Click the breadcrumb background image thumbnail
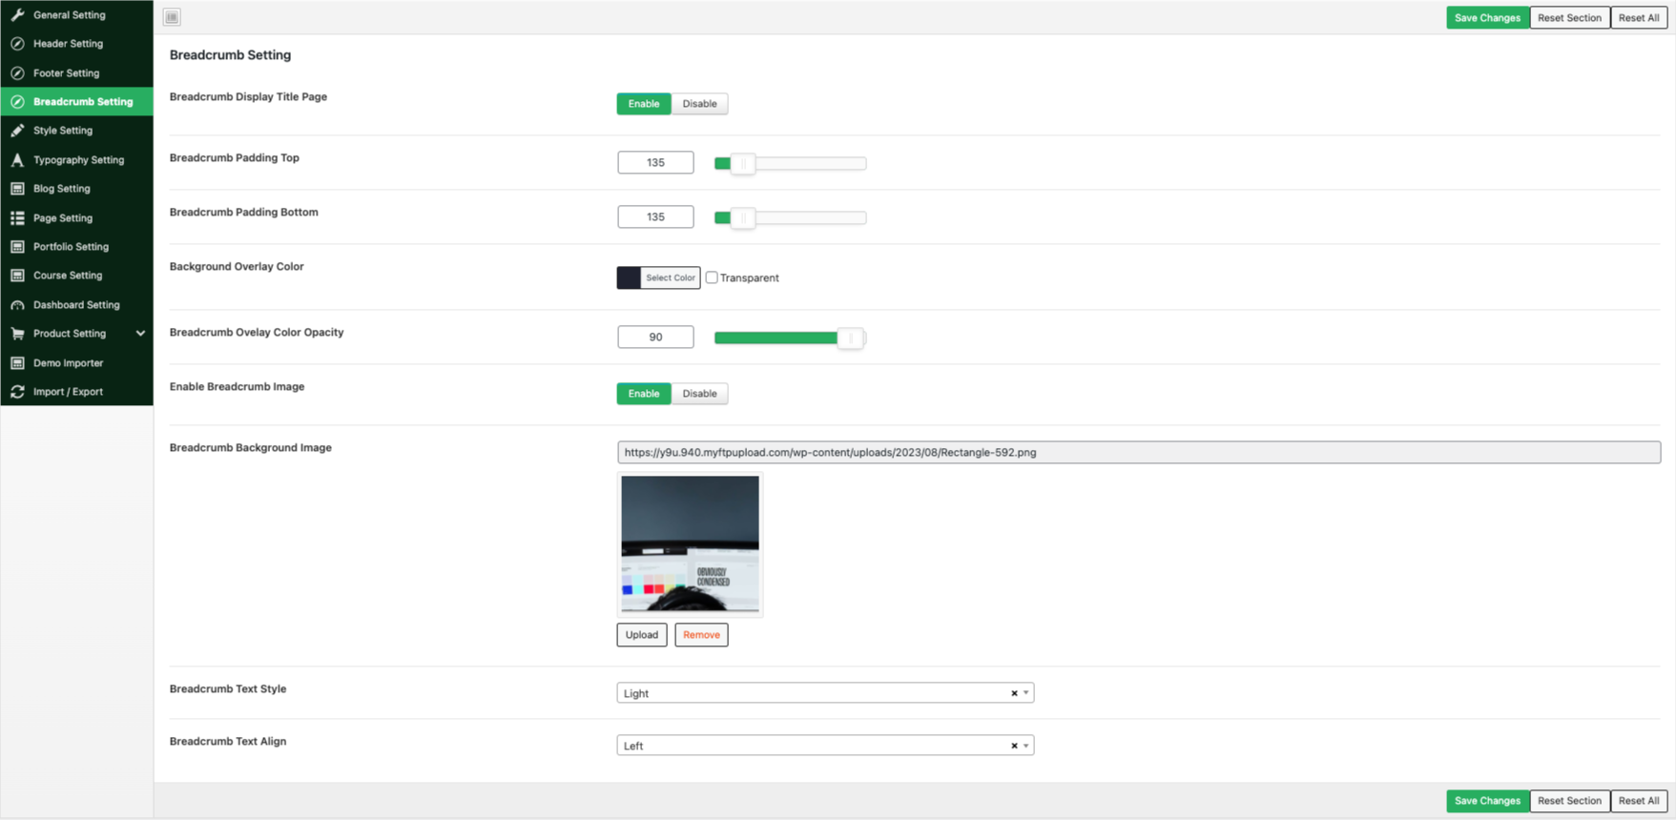Viewport: 1676px width, 820px height. coord(691,543)
